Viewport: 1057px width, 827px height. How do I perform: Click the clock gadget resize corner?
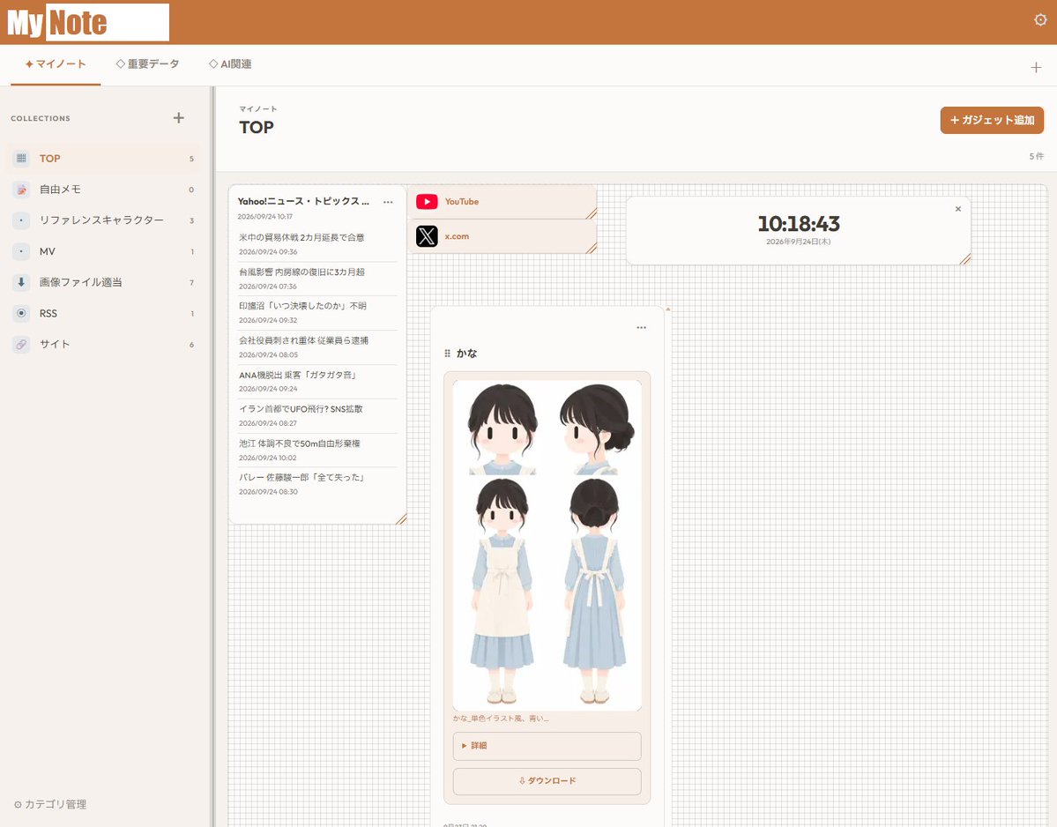(965, 259)
